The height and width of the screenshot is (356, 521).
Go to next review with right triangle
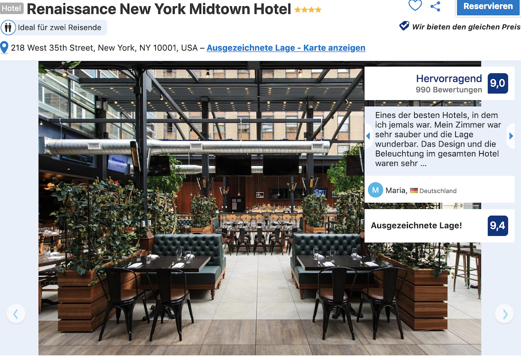[x=511, y=136]
